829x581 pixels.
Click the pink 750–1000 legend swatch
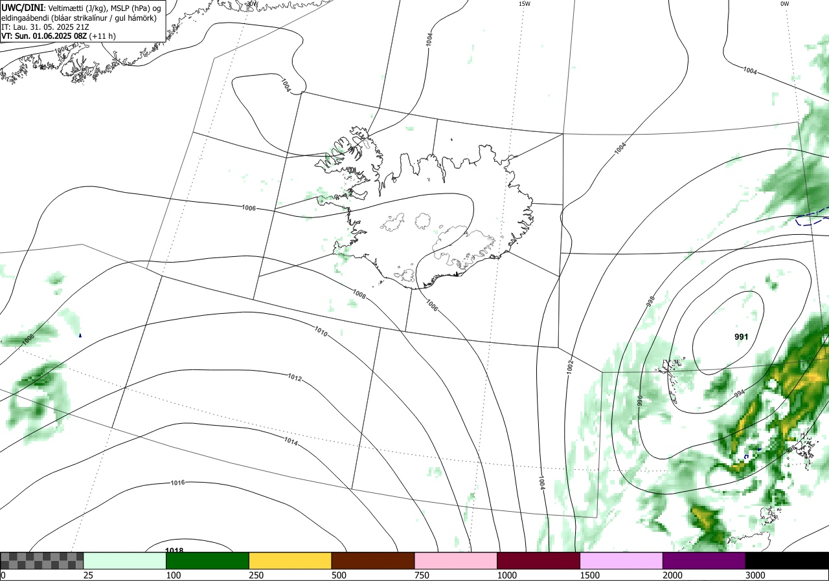[x=456, y=560]
